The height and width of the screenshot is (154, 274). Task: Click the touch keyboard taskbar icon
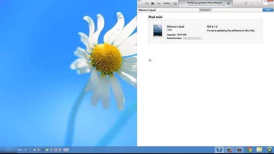tap(66, 150)
